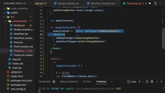Click authorChangeHandler in line 31
The width and height of the screenshot is (165, 93).
tap(91, 41)
